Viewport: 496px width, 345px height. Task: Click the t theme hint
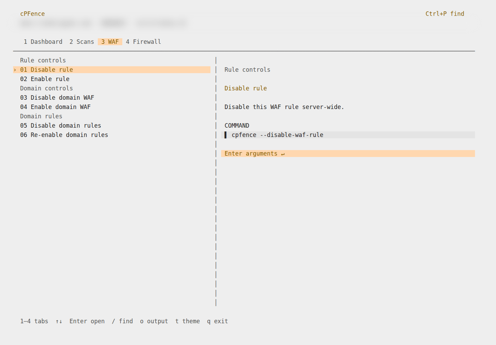point(187,321)
